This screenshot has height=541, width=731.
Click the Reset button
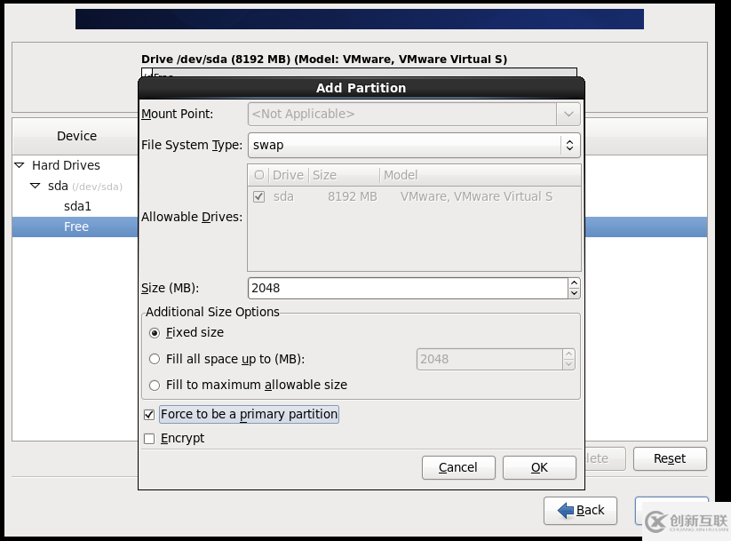(x=670, y=459)
